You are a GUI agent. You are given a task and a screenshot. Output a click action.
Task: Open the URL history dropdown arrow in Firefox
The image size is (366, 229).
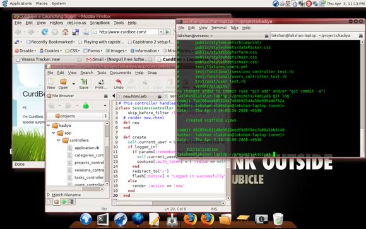point(161,32)
